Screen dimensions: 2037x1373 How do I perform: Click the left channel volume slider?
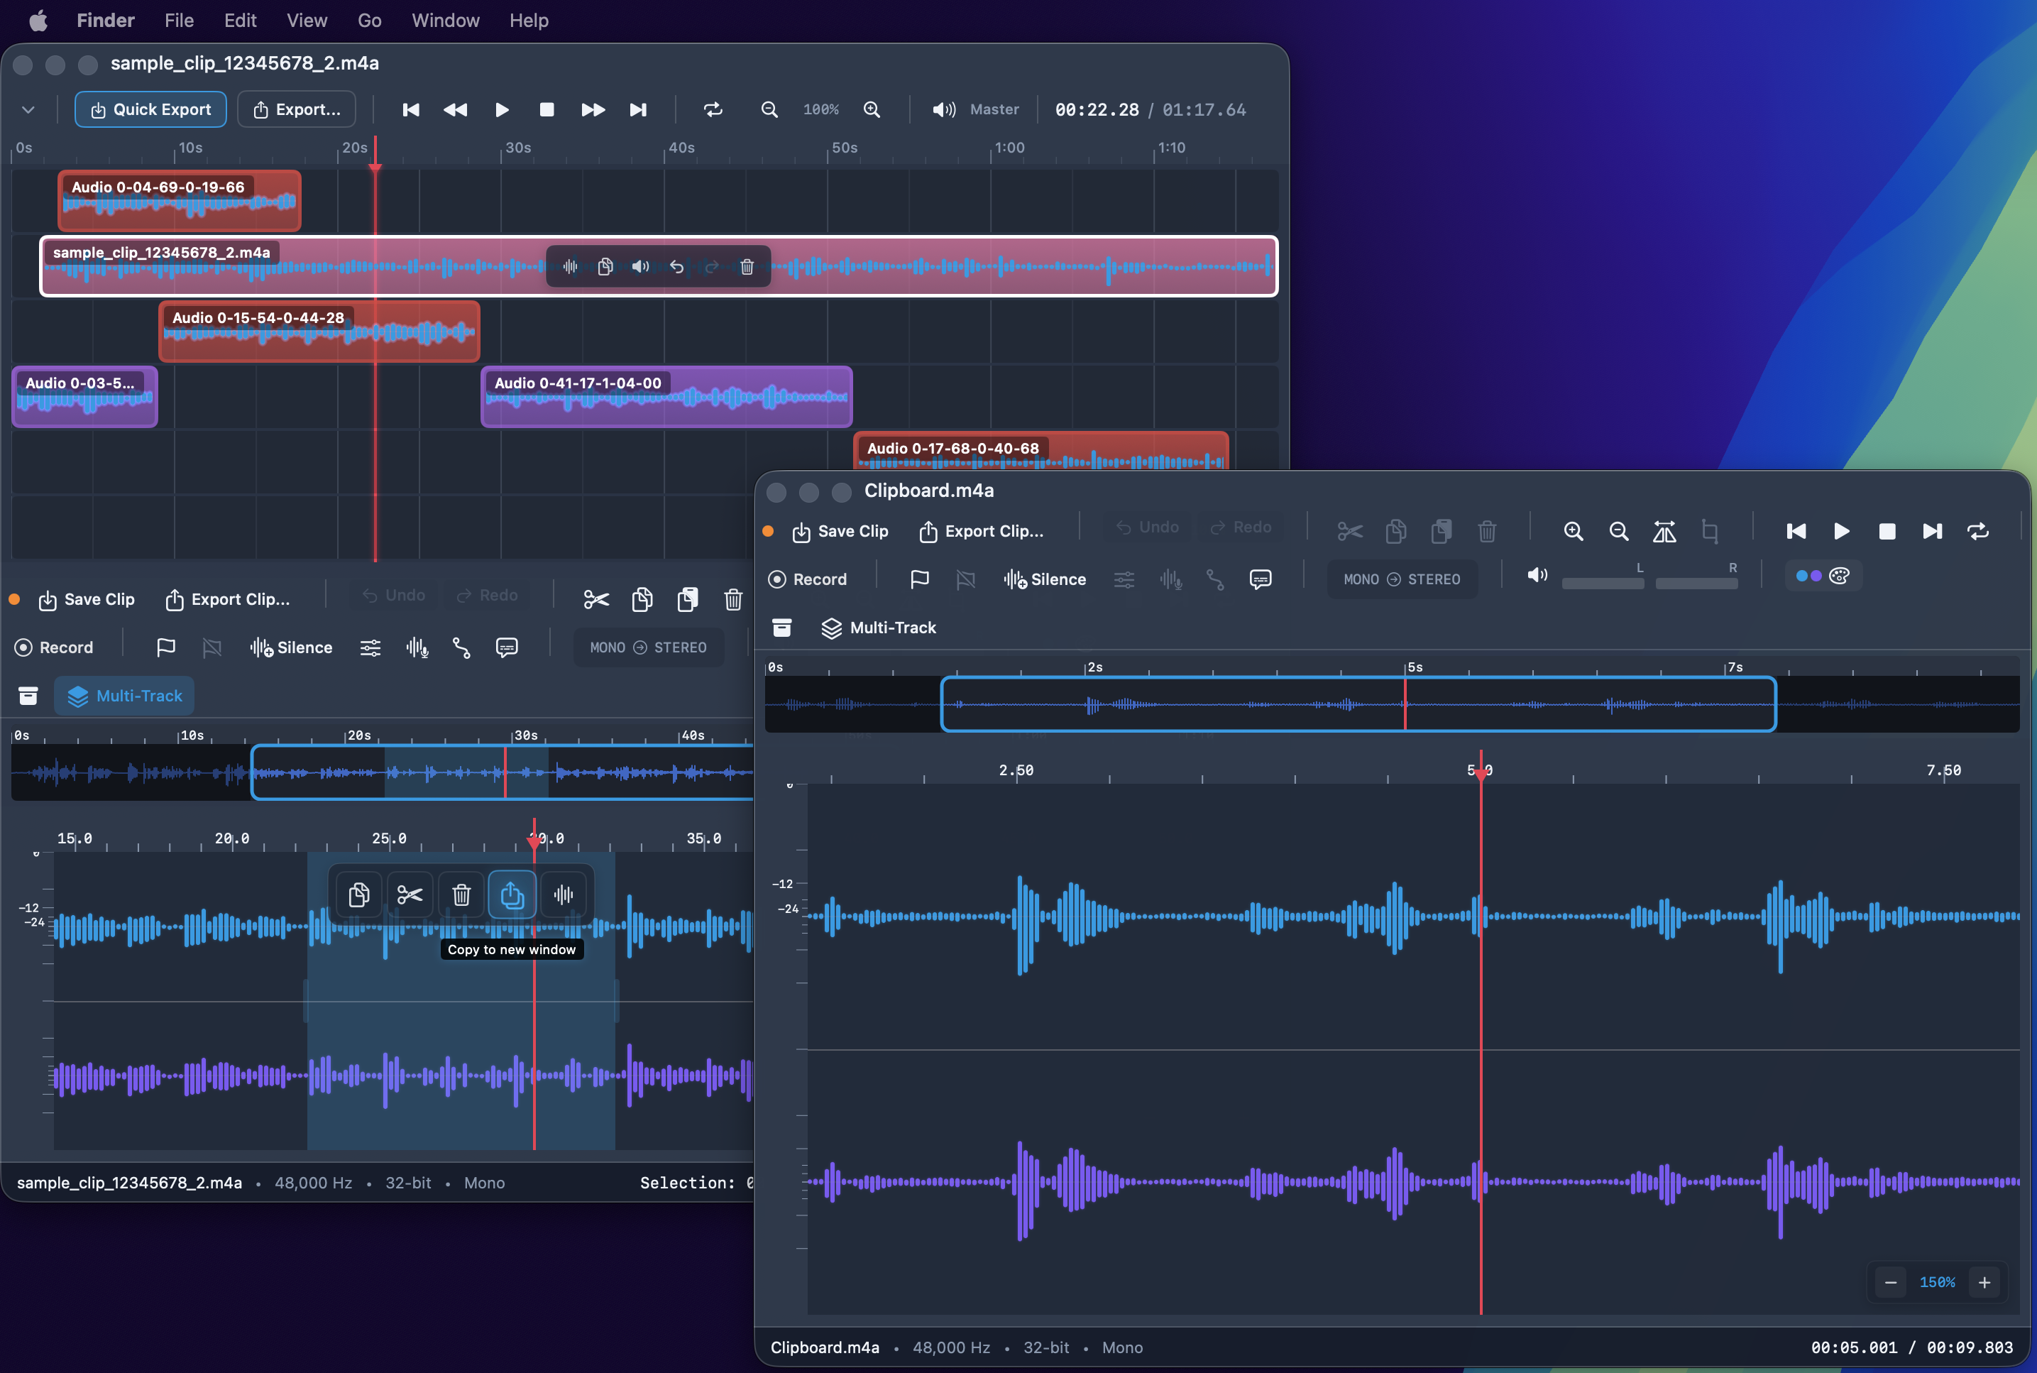pos(1602,583)
